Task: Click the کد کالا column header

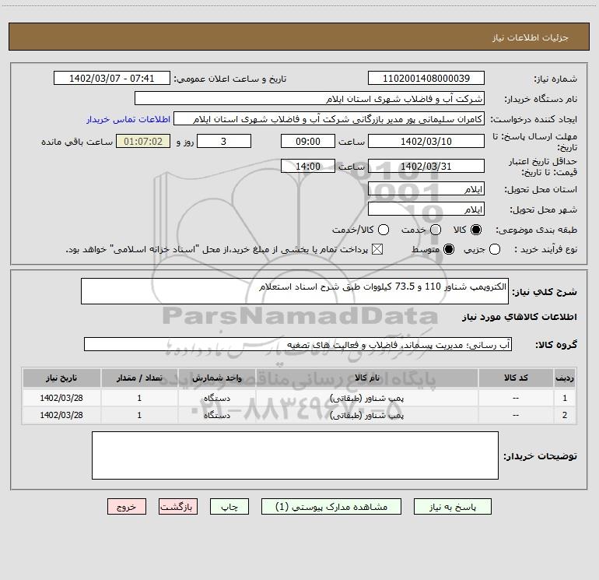Action: coord(516,378)
